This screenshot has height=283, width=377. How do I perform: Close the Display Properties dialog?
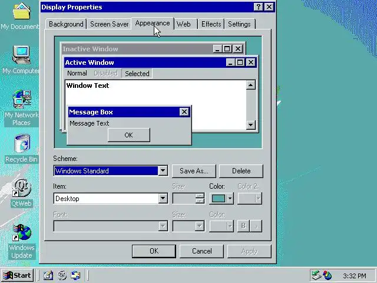[269, 6]
